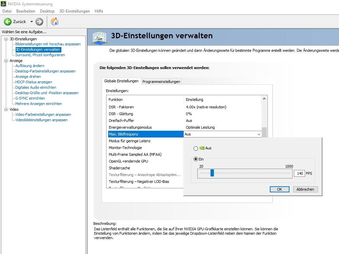The width and height of the screenshot is (339, 254).
Task: Click the Einstellung column header
Action: pos(223,100)
